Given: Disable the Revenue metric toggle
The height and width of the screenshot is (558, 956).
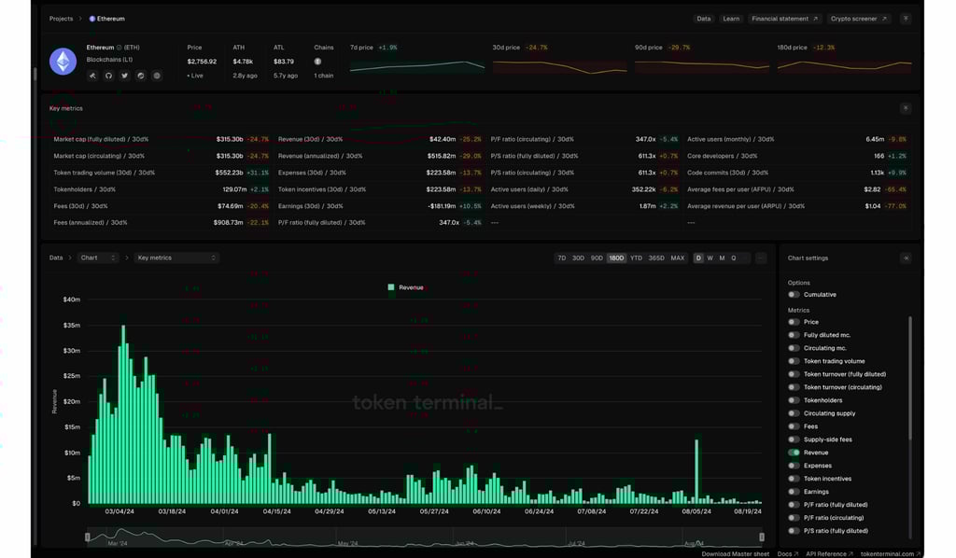Looking at the screenshot, I should tap(794, 453).
